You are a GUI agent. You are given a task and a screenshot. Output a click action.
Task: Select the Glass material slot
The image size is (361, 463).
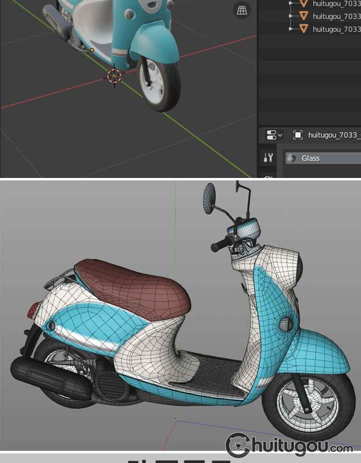tap(327, 158)
